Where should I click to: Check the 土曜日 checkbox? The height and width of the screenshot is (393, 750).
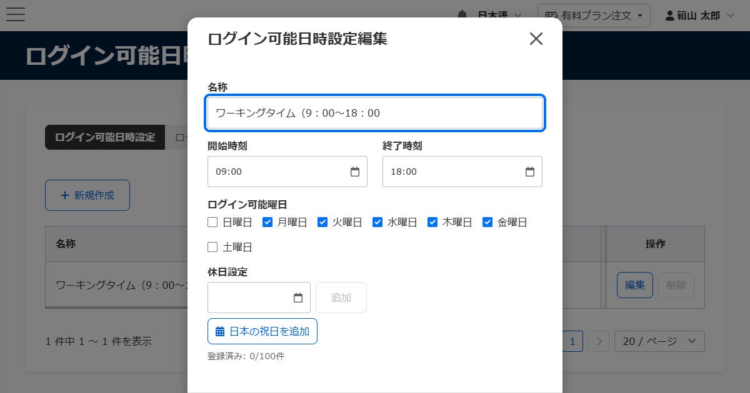(x=212, y=247)
